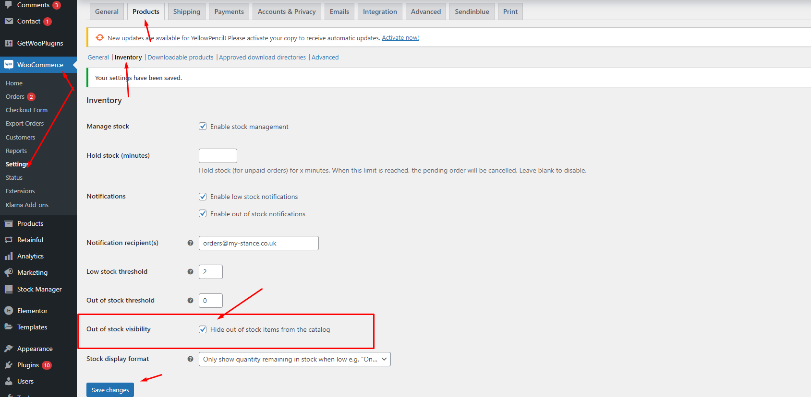Click the Users person icon
This screenshot has width=811, height=397.
point(9,381)
